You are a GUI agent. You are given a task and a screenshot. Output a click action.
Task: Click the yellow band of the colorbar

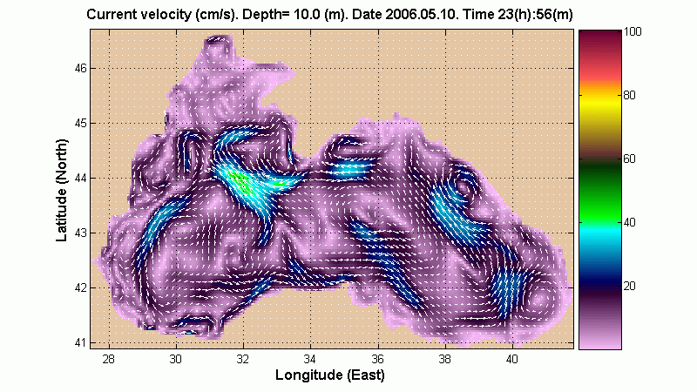tap(599, 103)
